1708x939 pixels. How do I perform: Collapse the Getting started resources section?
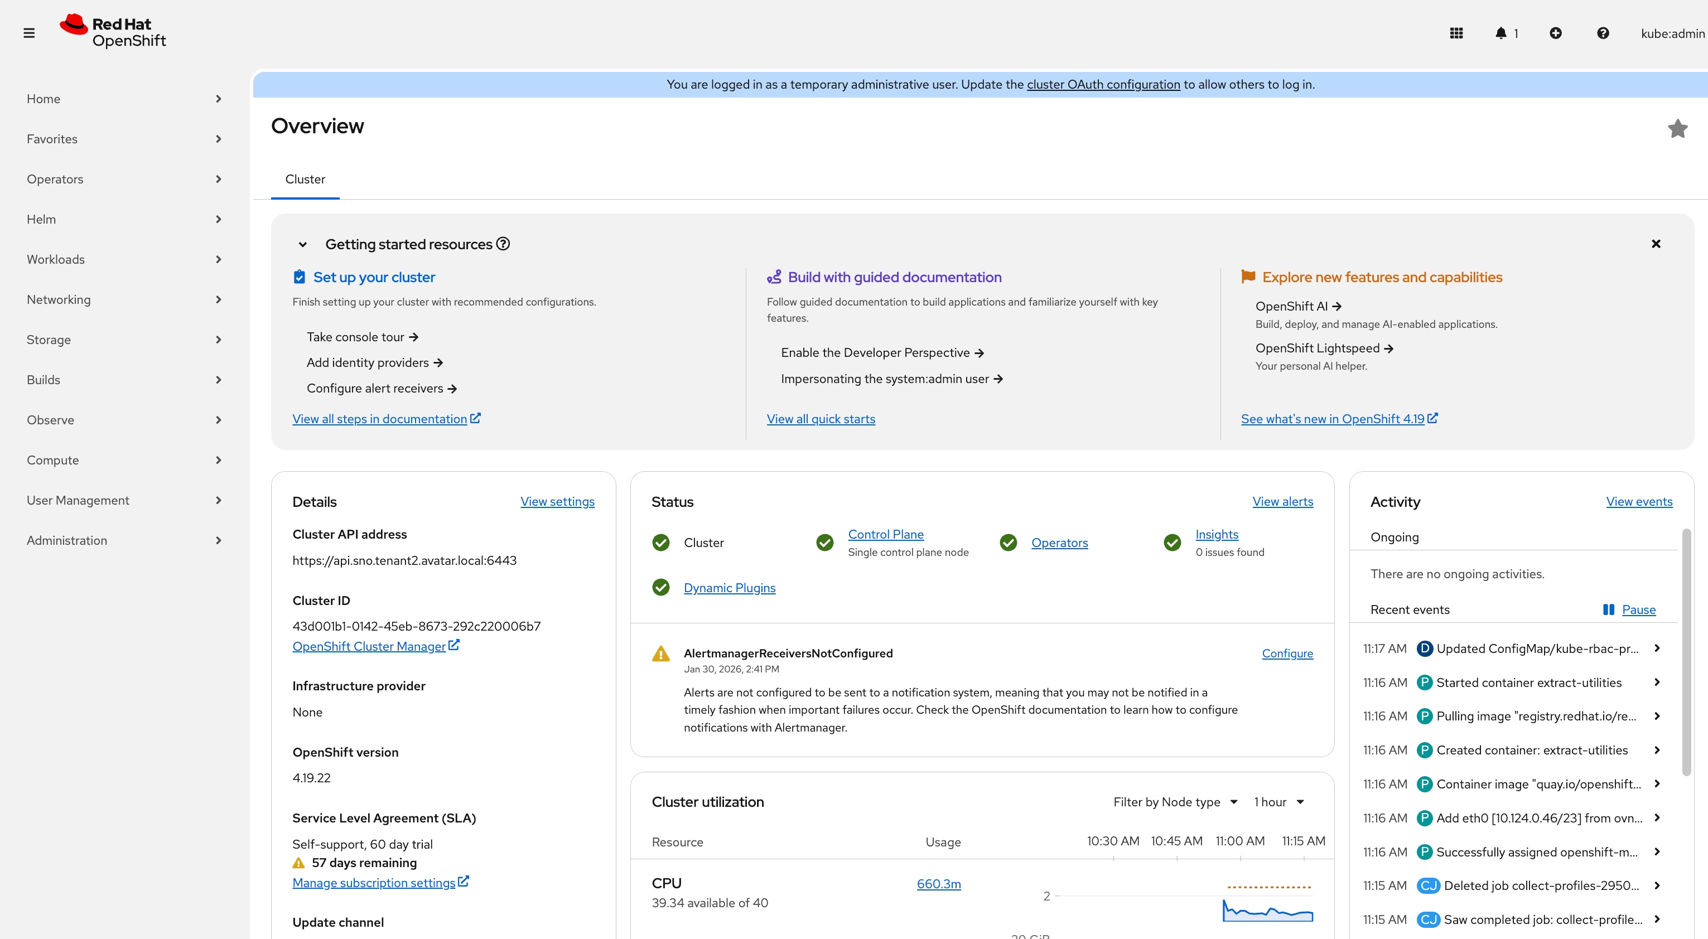(x=302, y=245)
